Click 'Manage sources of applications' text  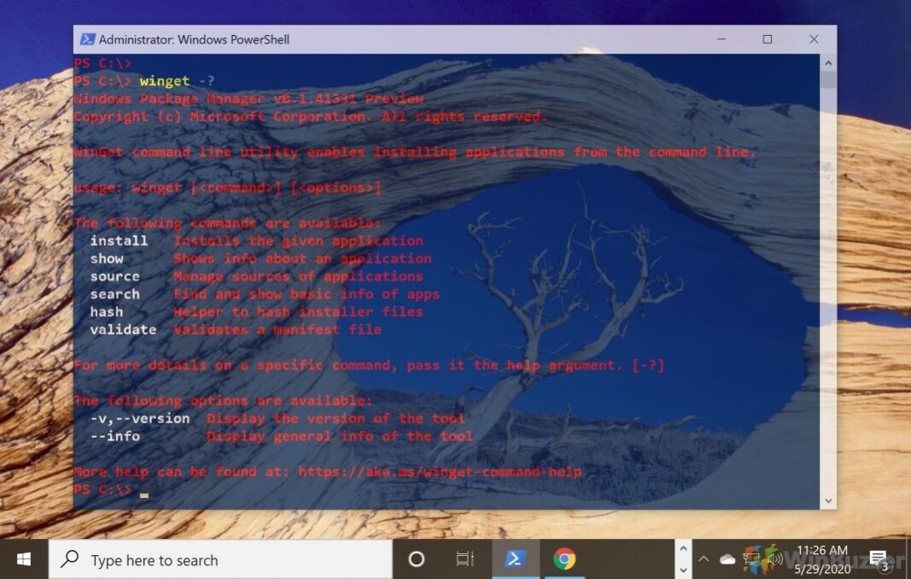point(298,276)
